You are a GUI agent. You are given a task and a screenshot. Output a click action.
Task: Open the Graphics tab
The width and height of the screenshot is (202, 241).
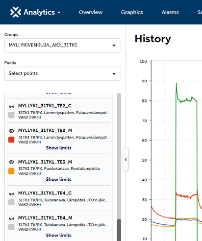tap(132, 12)
